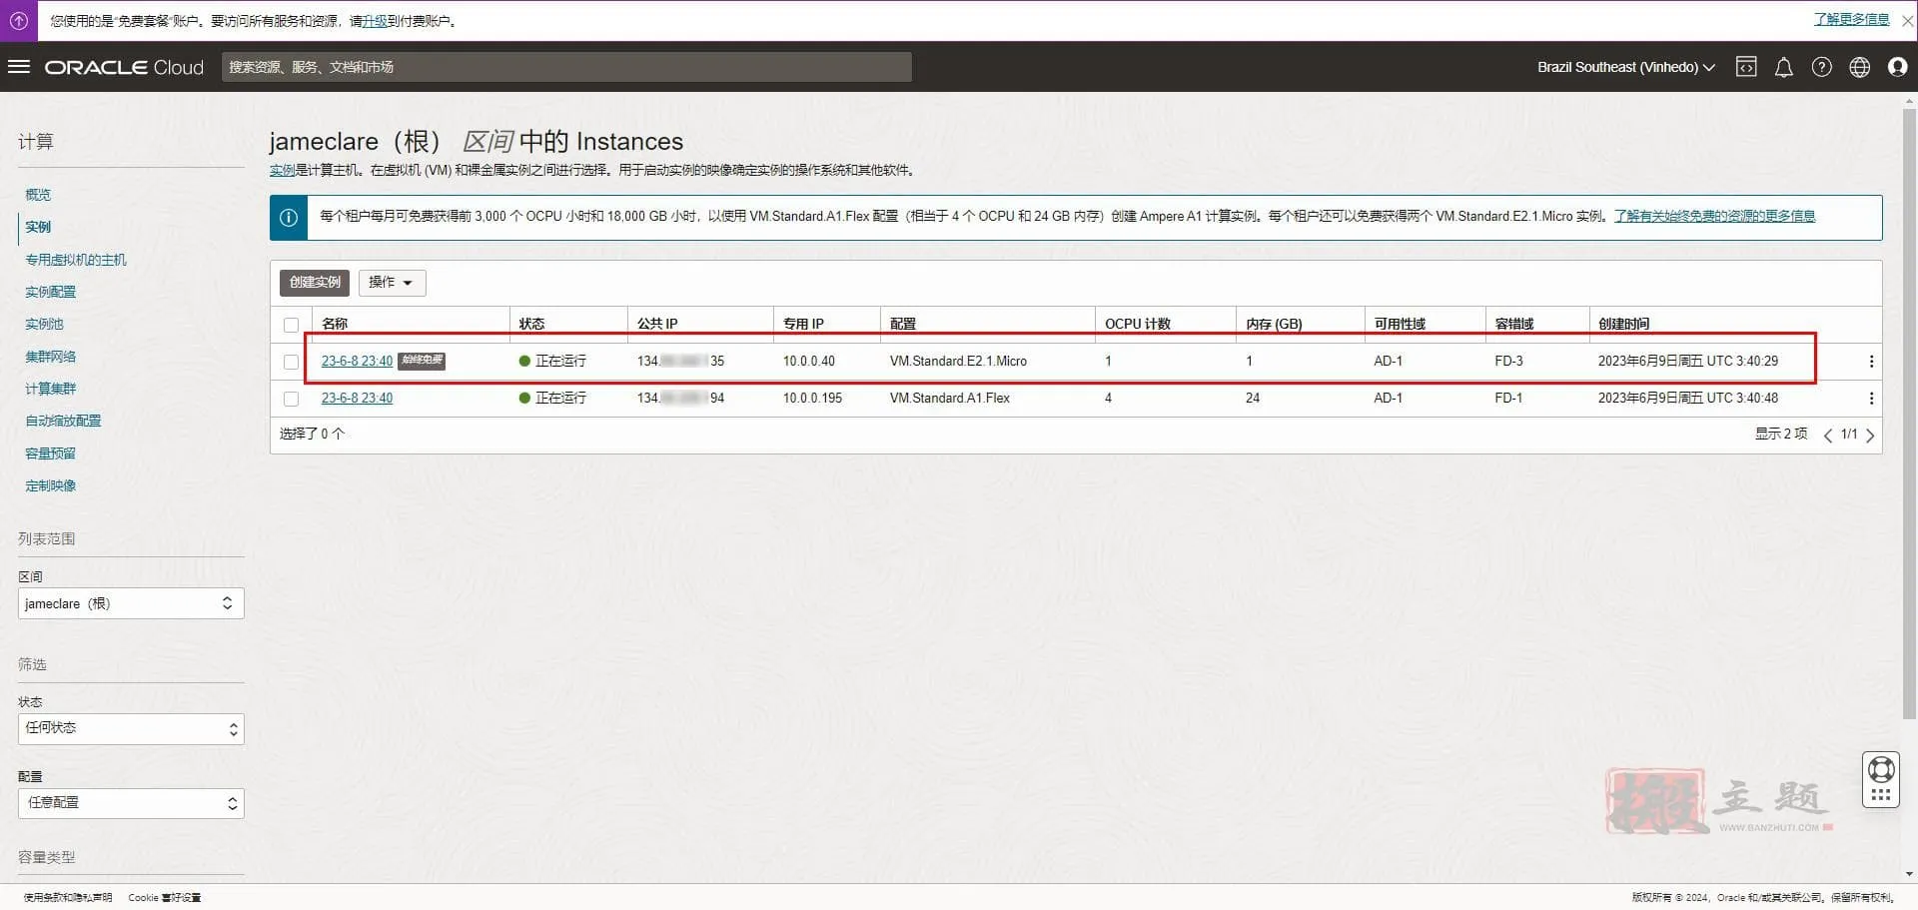This screenshot has height=910, width=1918.
Task: Open 计算集群 in sidebar
Action: pyautogui.click(x=51, y=389)
